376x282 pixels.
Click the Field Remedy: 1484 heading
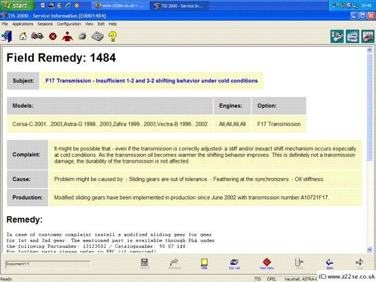(x=61, y=58)
